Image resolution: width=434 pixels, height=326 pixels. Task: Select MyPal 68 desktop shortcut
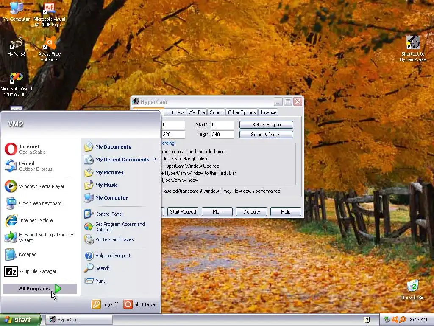click(16, 47)
